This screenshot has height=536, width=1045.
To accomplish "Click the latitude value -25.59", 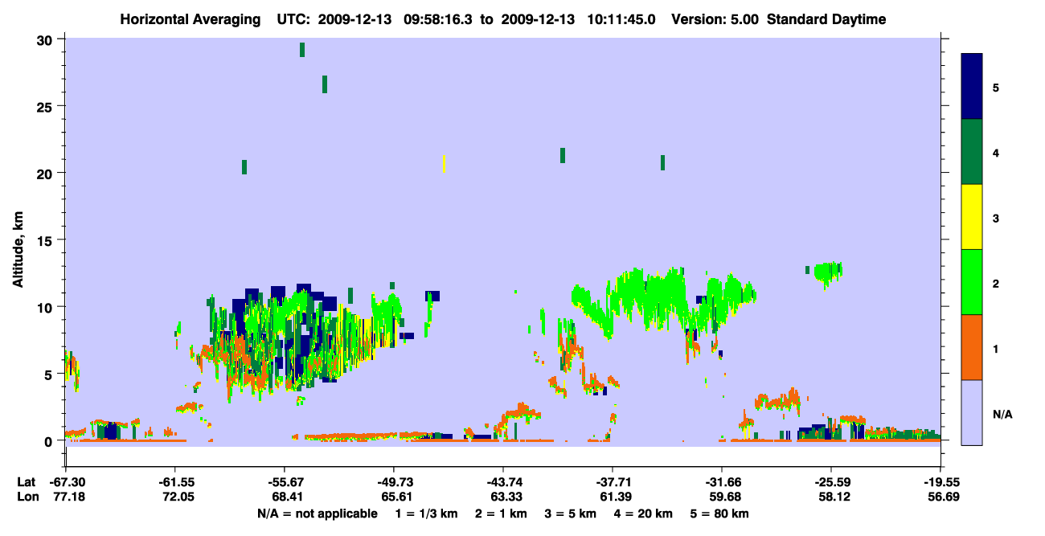I will click(831, 482).
